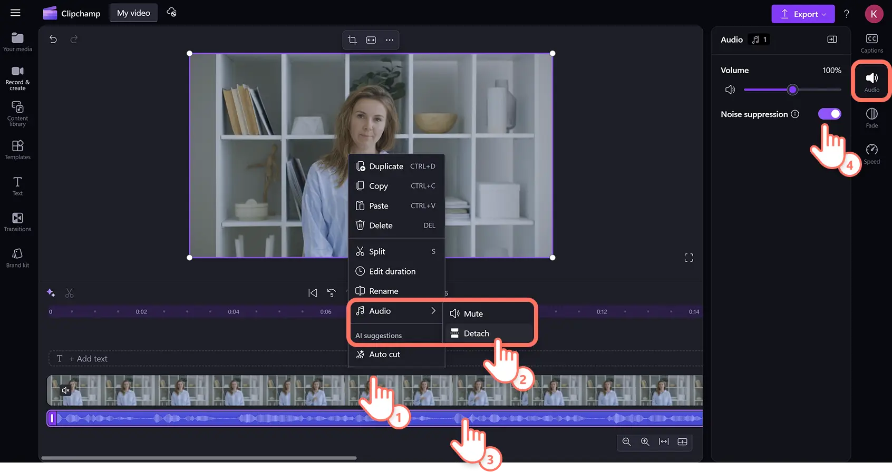This screenshot has height=472, width=892.
Task: Click the Volume slider handle
Action: click(x=792, y=90)
